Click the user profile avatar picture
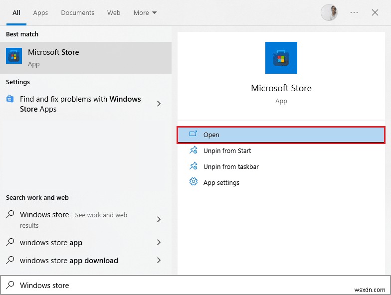 pyautogui.click(x=329, y=13)
